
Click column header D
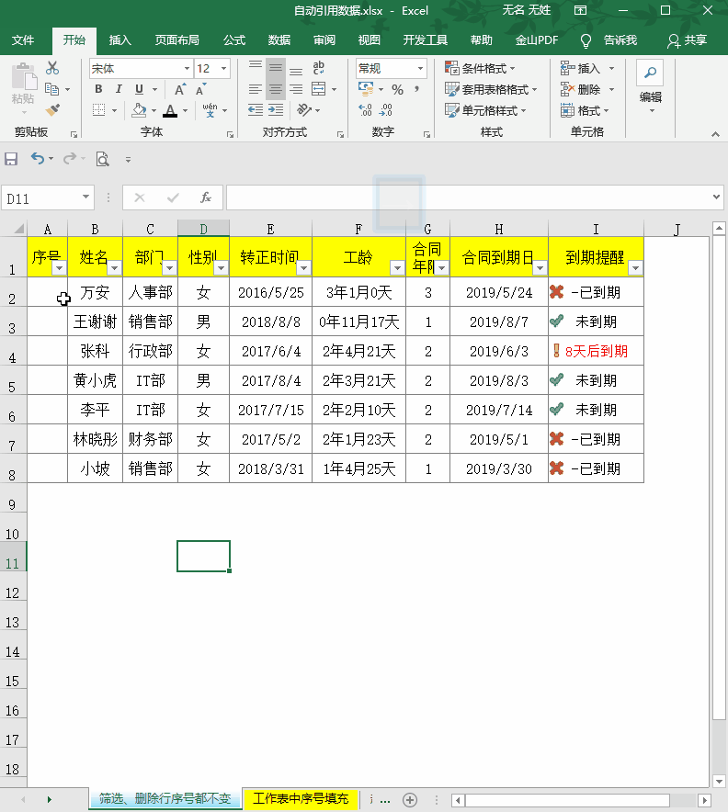[204, 229]
